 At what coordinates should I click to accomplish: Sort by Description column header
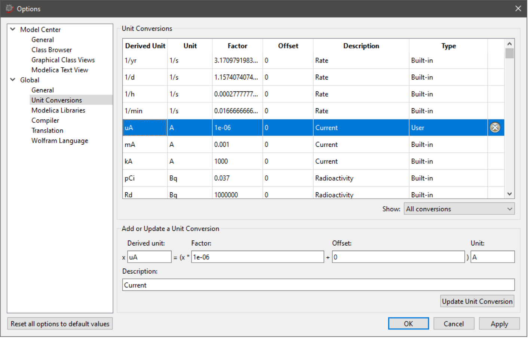pos(361,46)
